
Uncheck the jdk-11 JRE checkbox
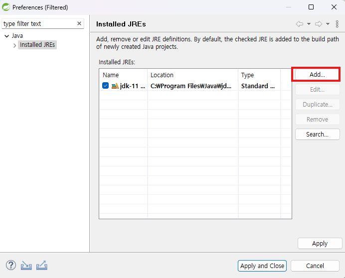[105, 86]
